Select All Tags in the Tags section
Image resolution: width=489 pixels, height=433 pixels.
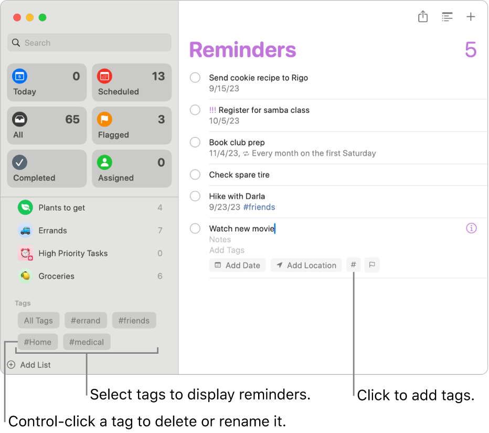click(x=38, y=320)
